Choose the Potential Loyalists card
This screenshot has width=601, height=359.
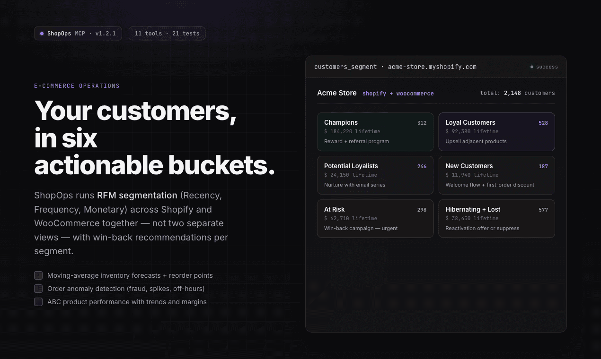coord(375,175)
